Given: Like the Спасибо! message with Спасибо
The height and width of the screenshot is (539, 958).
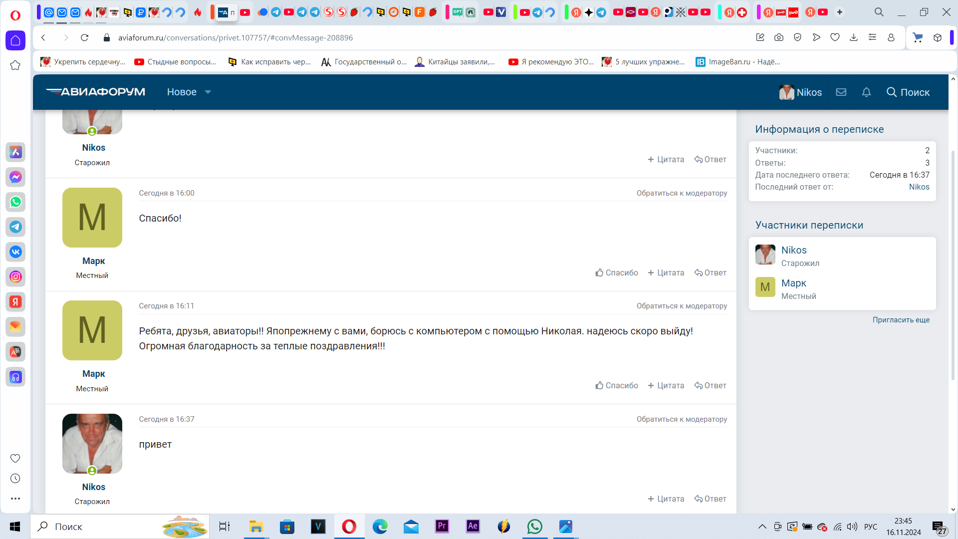Looking at the screenshot, I should point(617,272).
